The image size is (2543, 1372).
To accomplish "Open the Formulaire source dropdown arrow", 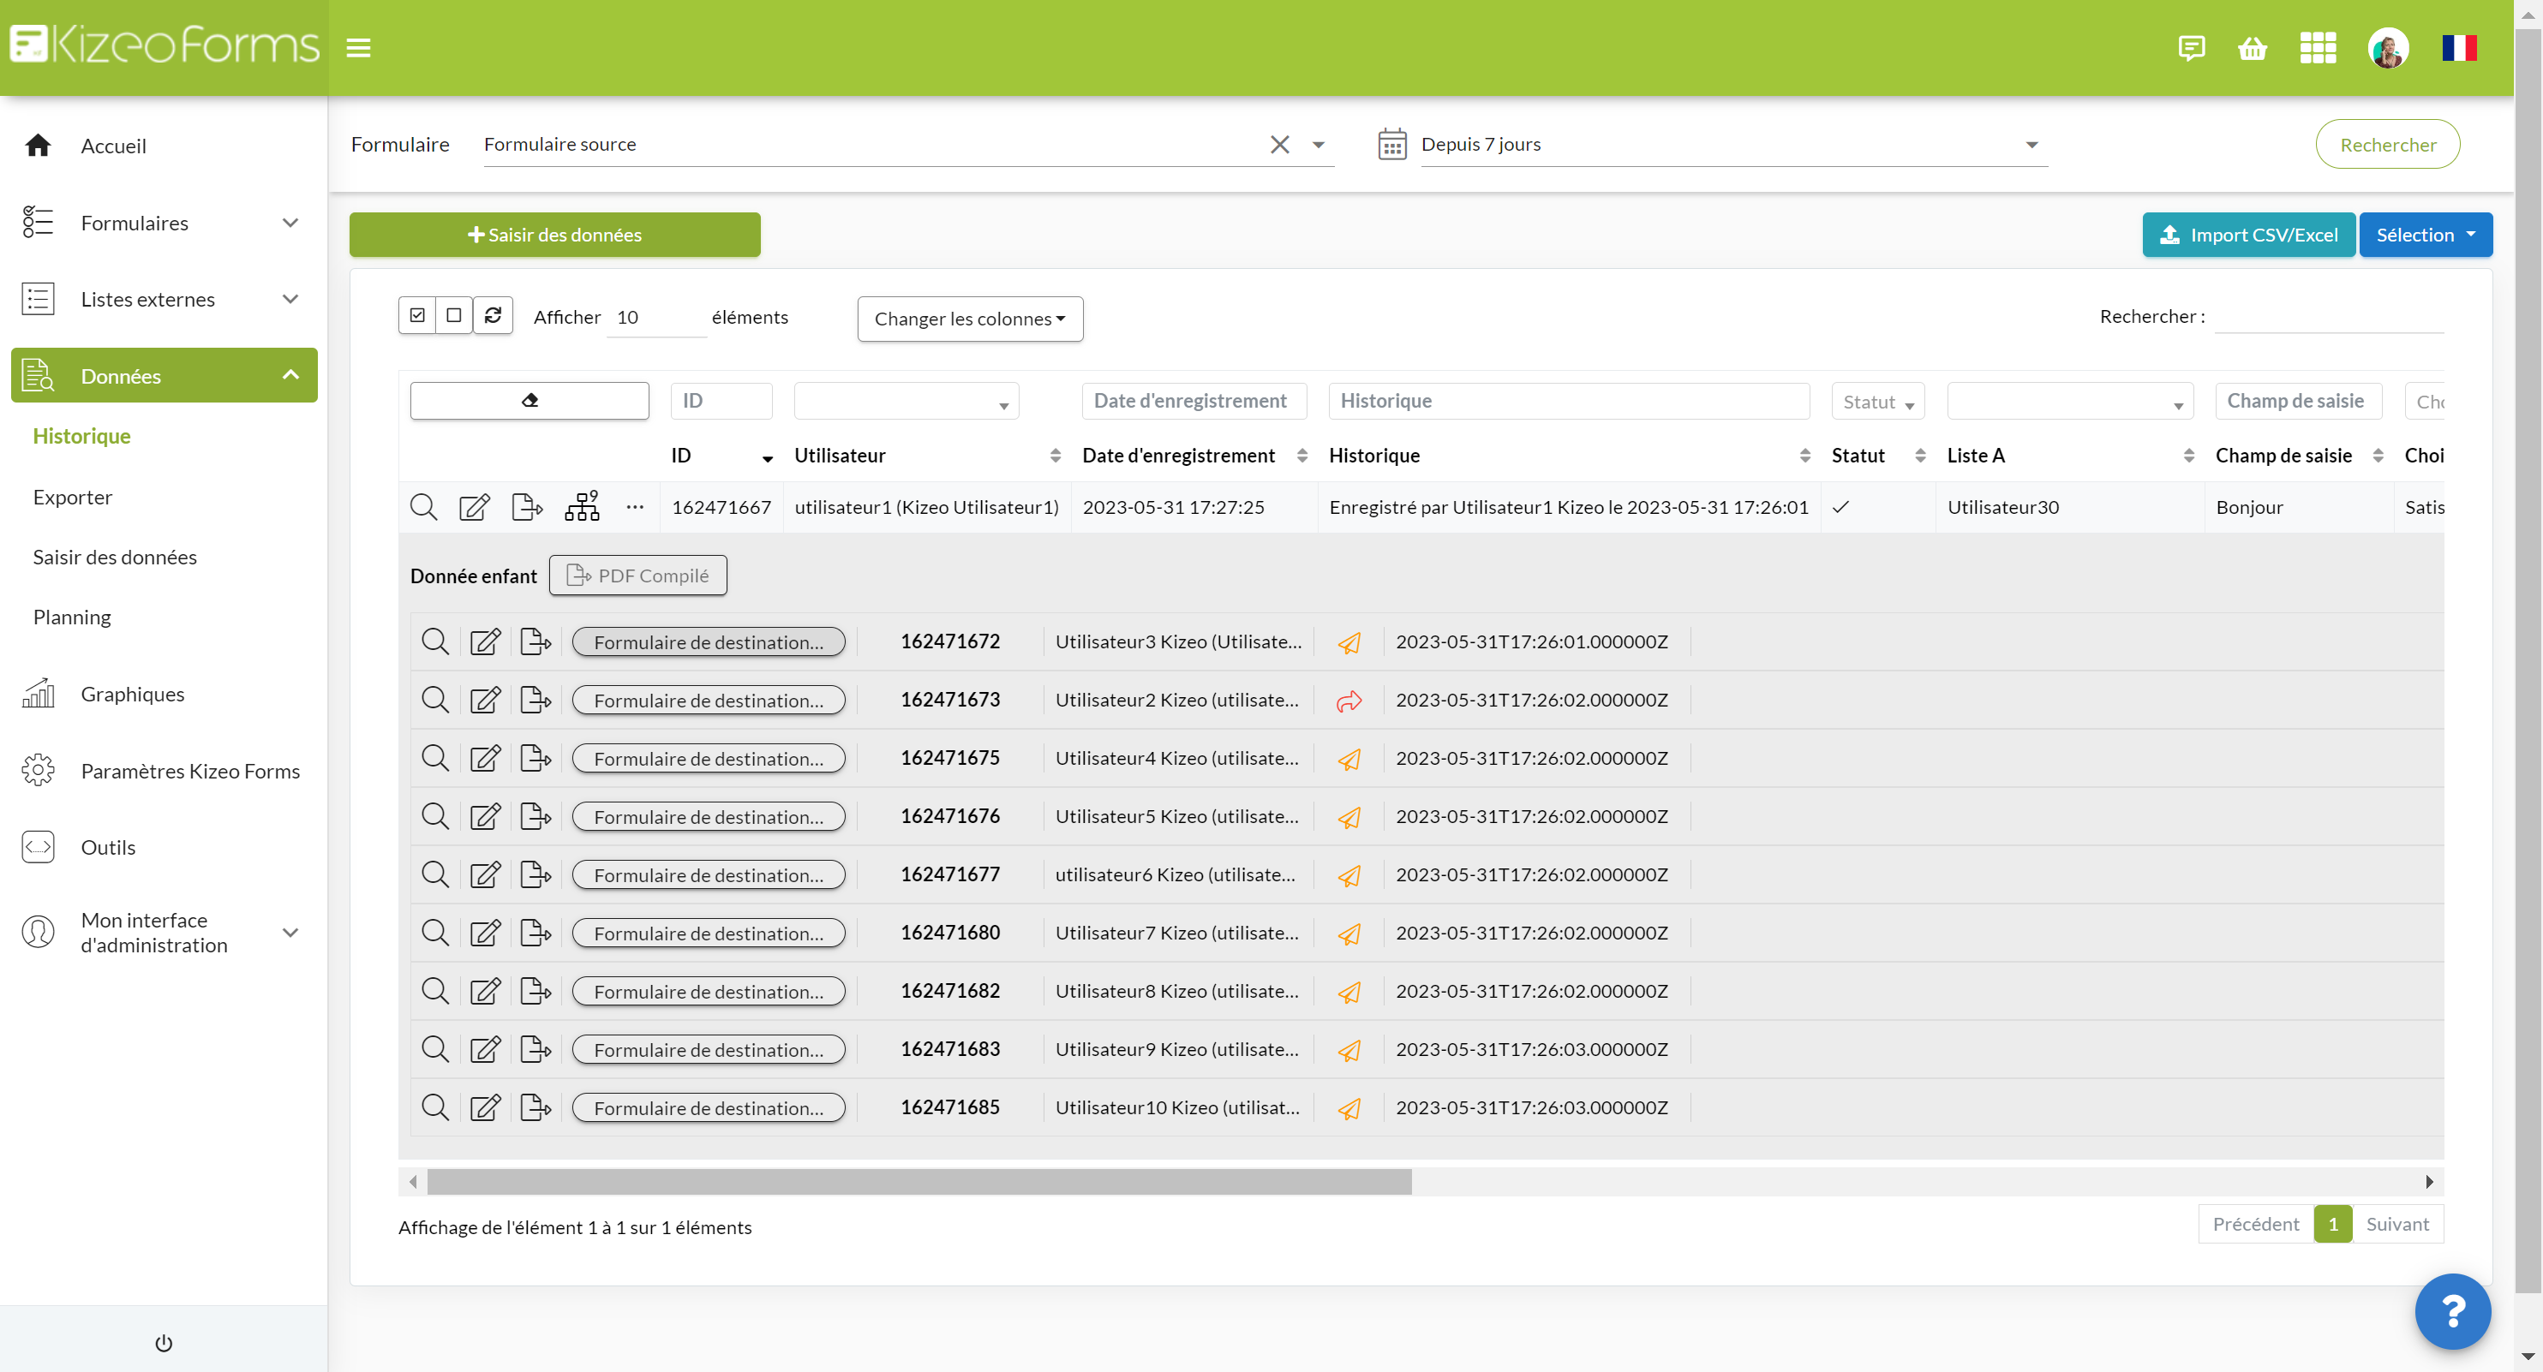I will point(1318,145).
